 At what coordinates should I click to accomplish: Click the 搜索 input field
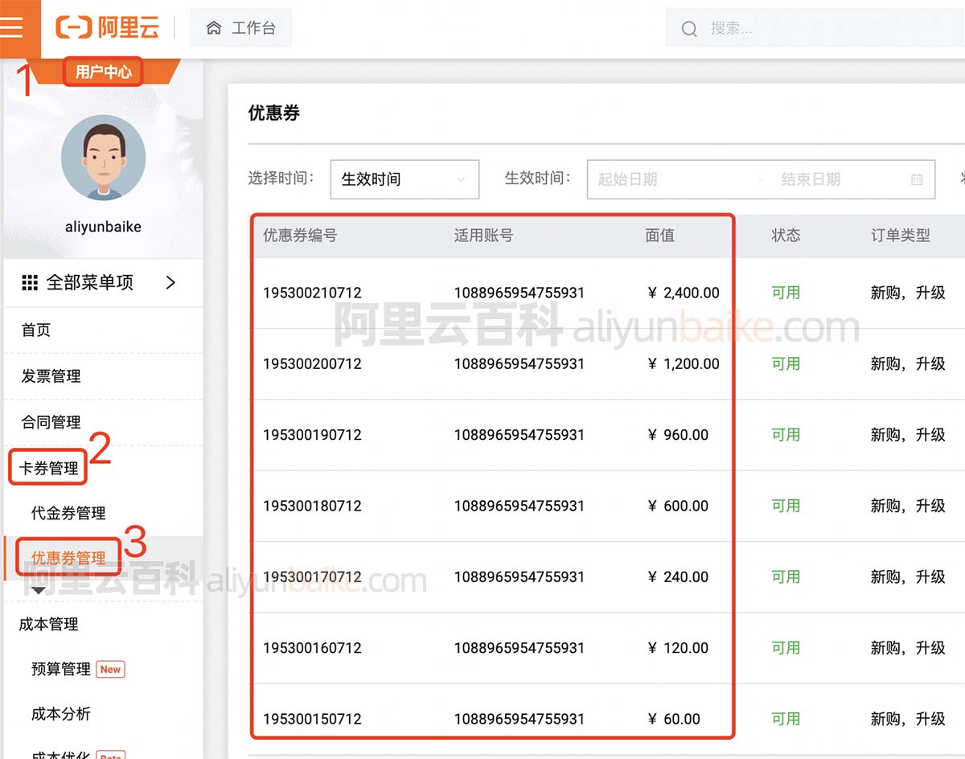(x=815, y=29)
